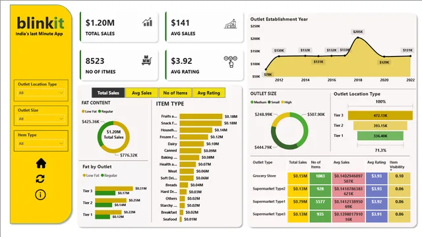Viewport: 422px width, 237px height.
Task: Open the Outlet Size dropdown
Action: tap(41, 118)
